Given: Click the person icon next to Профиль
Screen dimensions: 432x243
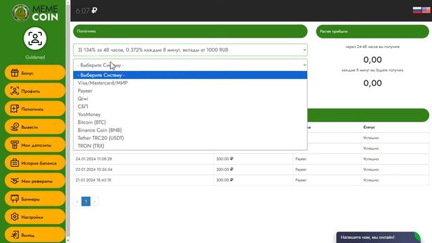Looking at the screenshot, I should [x=15, y=91].
